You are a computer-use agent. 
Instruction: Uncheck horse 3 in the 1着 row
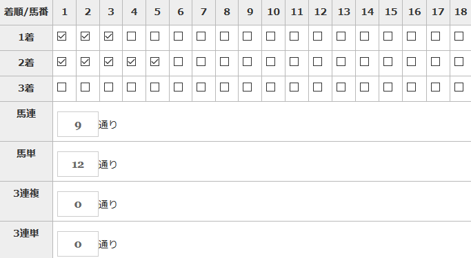point(108,36)
